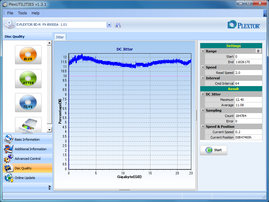Click the Sampling Error value
Screen dimensions: 269x202
coord(248,121)
